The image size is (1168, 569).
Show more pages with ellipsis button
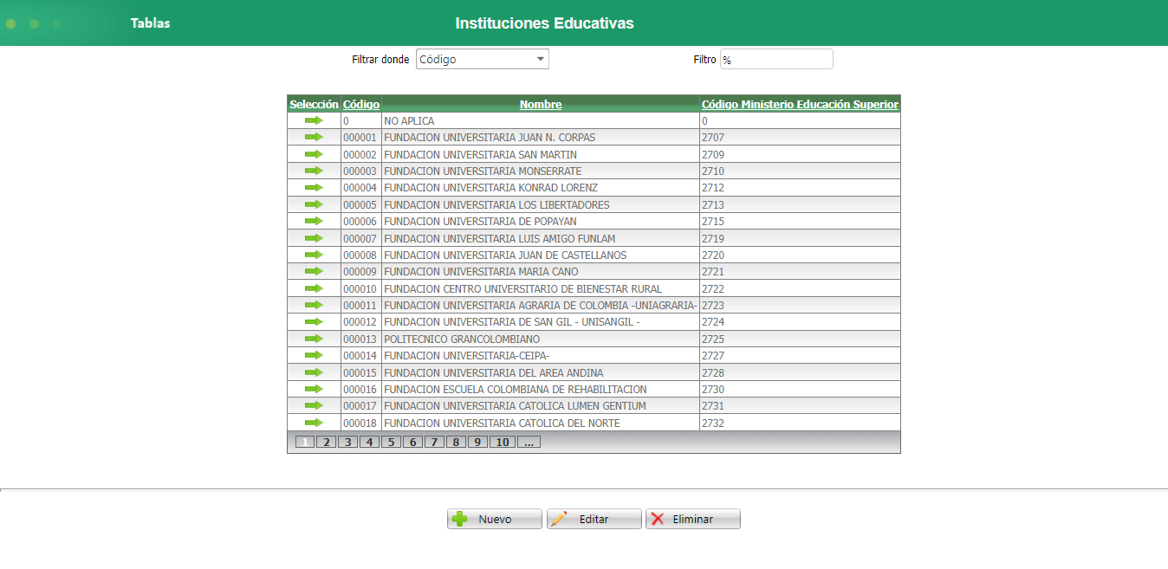coord(529,442)
